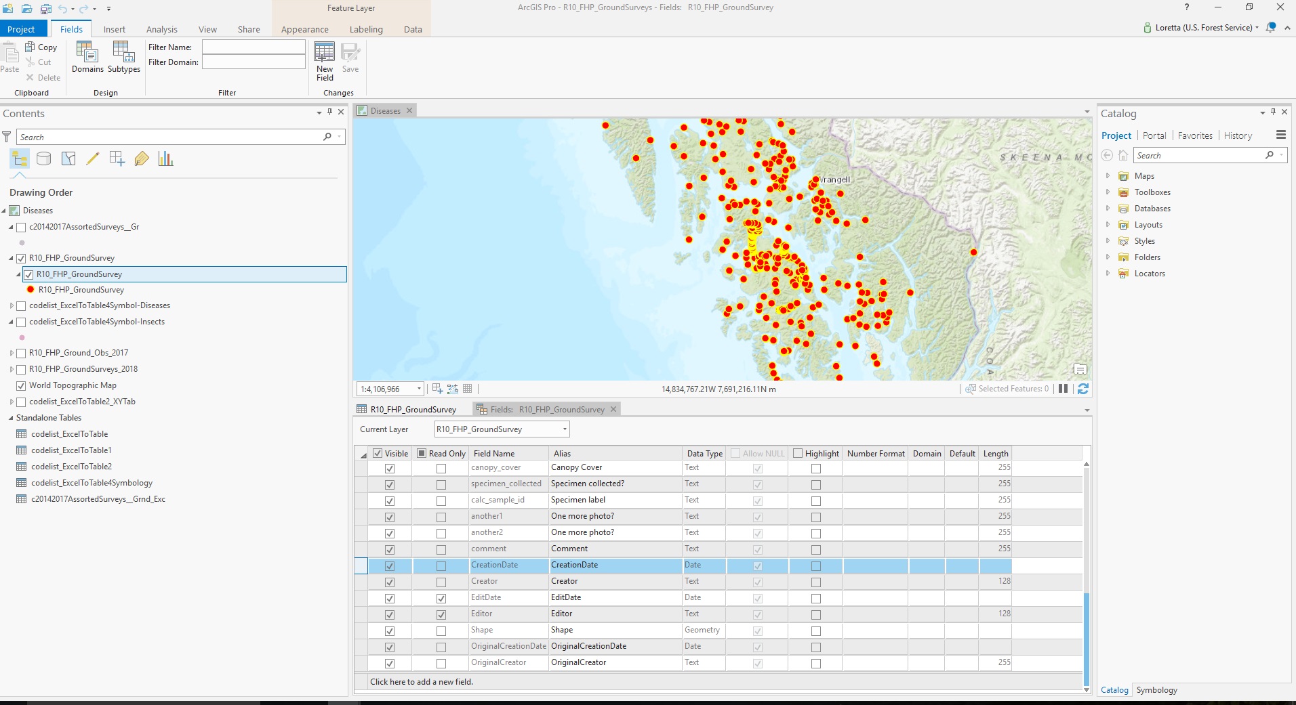Switch to R10_FHP_GroundSurvey attribute table tab
1296x705 pixels.
(x=407, y=409)
